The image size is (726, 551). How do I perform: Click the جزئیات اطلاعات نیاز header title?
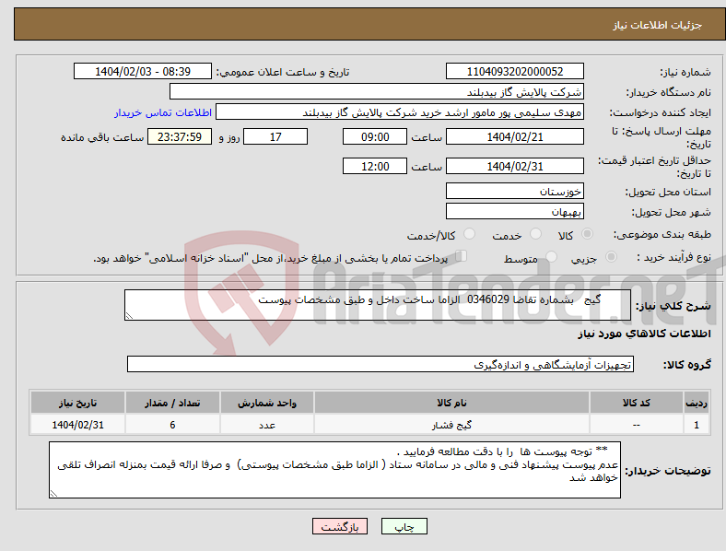[x=657, y=25]
